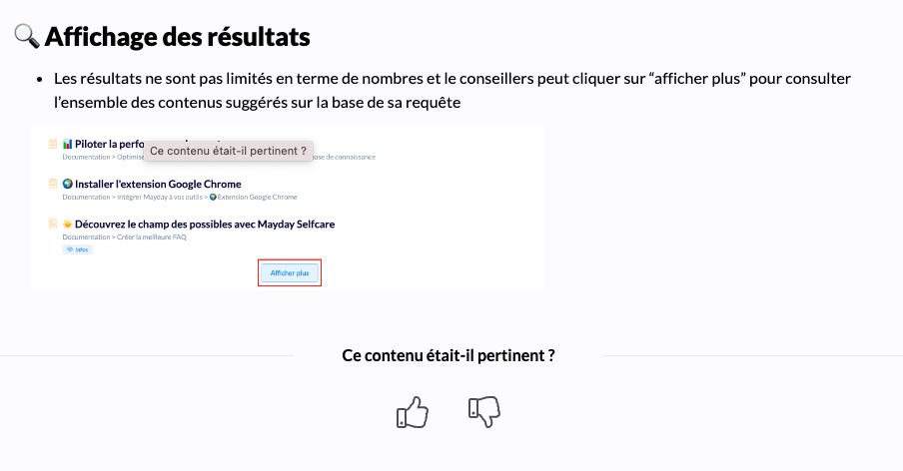Click the infos tag label
The height and width of the screenshot is (471, 903).
pos(77,249)
